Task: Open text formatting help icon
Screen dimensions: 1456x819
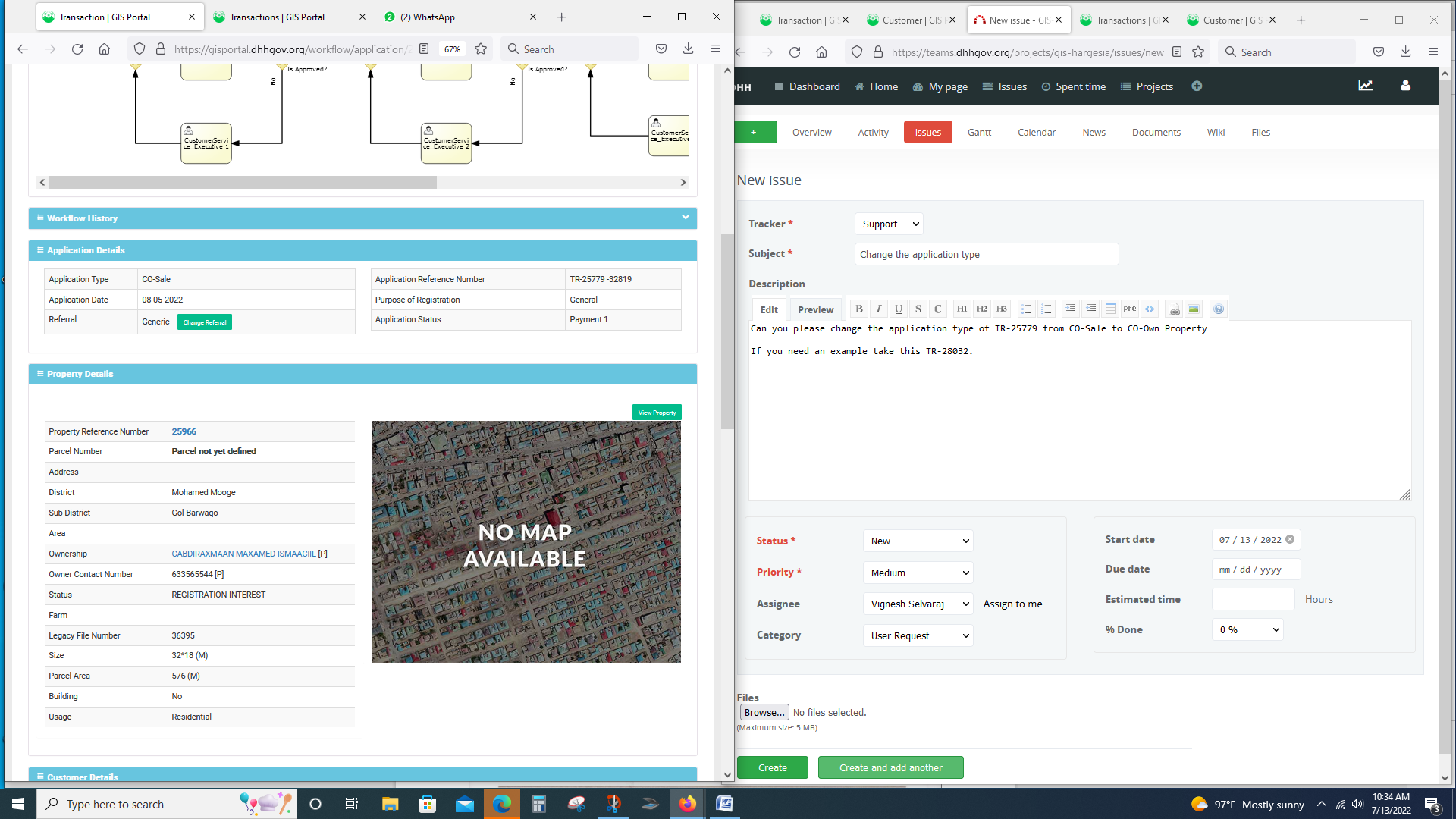Action: 1219,309
